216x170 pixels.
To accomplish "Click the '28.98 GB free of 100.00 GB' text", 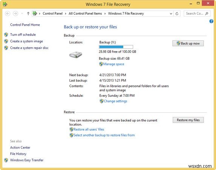I will (x=118, y=52).
